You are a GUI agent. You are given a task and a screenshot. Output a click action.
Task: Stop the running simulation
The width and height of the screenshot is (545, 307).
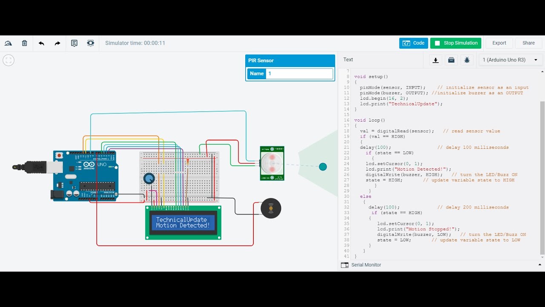pos(456,43)
